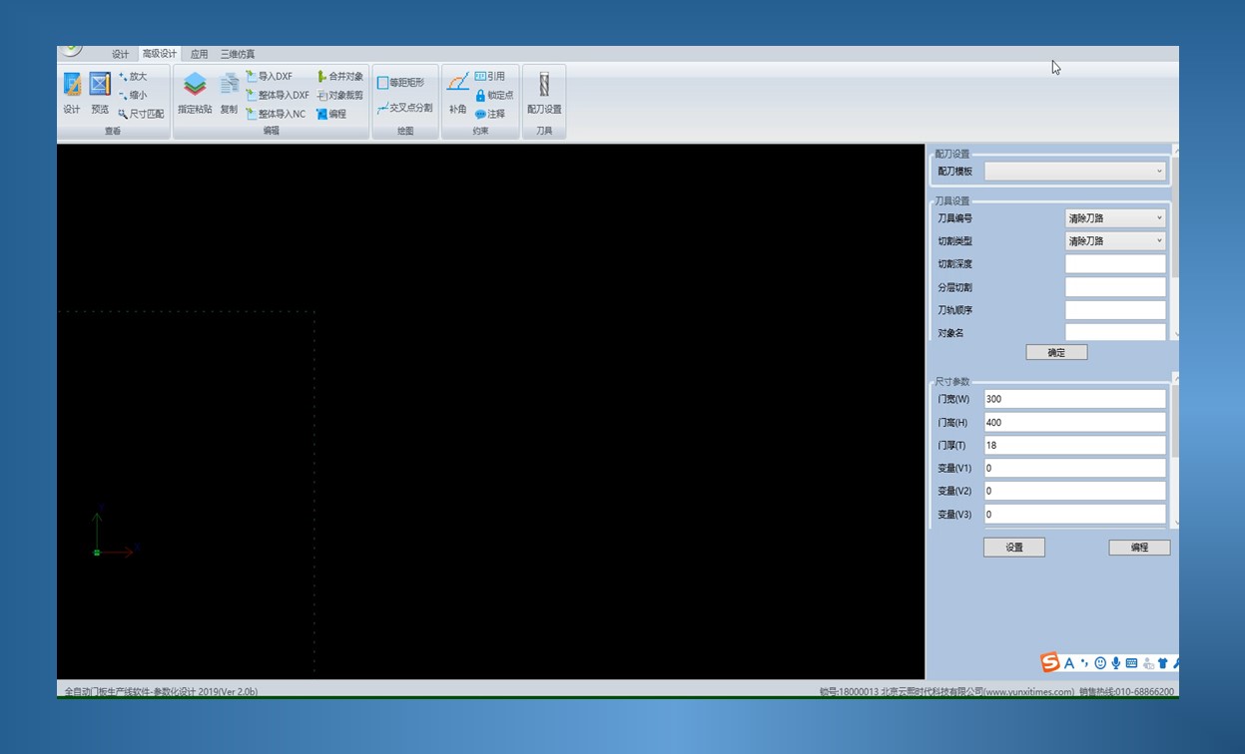The image size is (1245, 754).
Task: Click the 放大 zoom in tool
Action: click(x=133, y=77)
